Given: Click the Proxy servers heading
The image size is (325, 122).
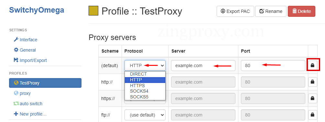Looking at the screenshot, I should (x=112, y=37).
